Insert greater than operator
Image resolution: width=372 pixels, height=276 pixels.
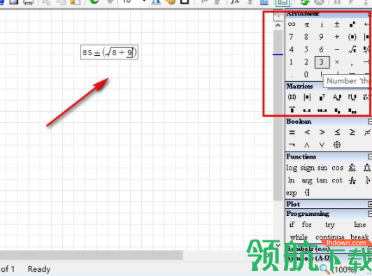(322, 132)
